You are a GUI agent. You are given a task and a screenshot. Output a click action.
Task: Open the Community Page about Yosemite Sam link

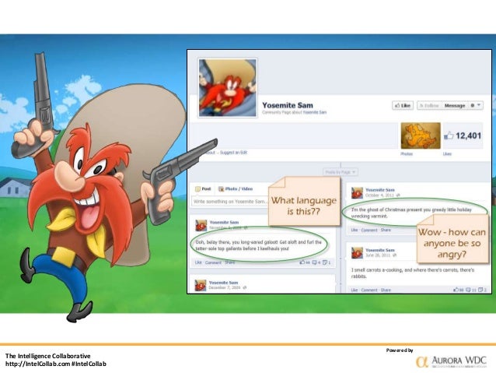[294, 112]
